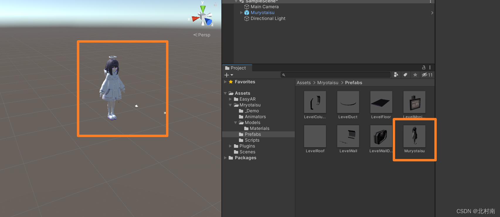Click Prefabs in the breadcrumb path
This screenshot has height=217, width=500.
point(353,83)
